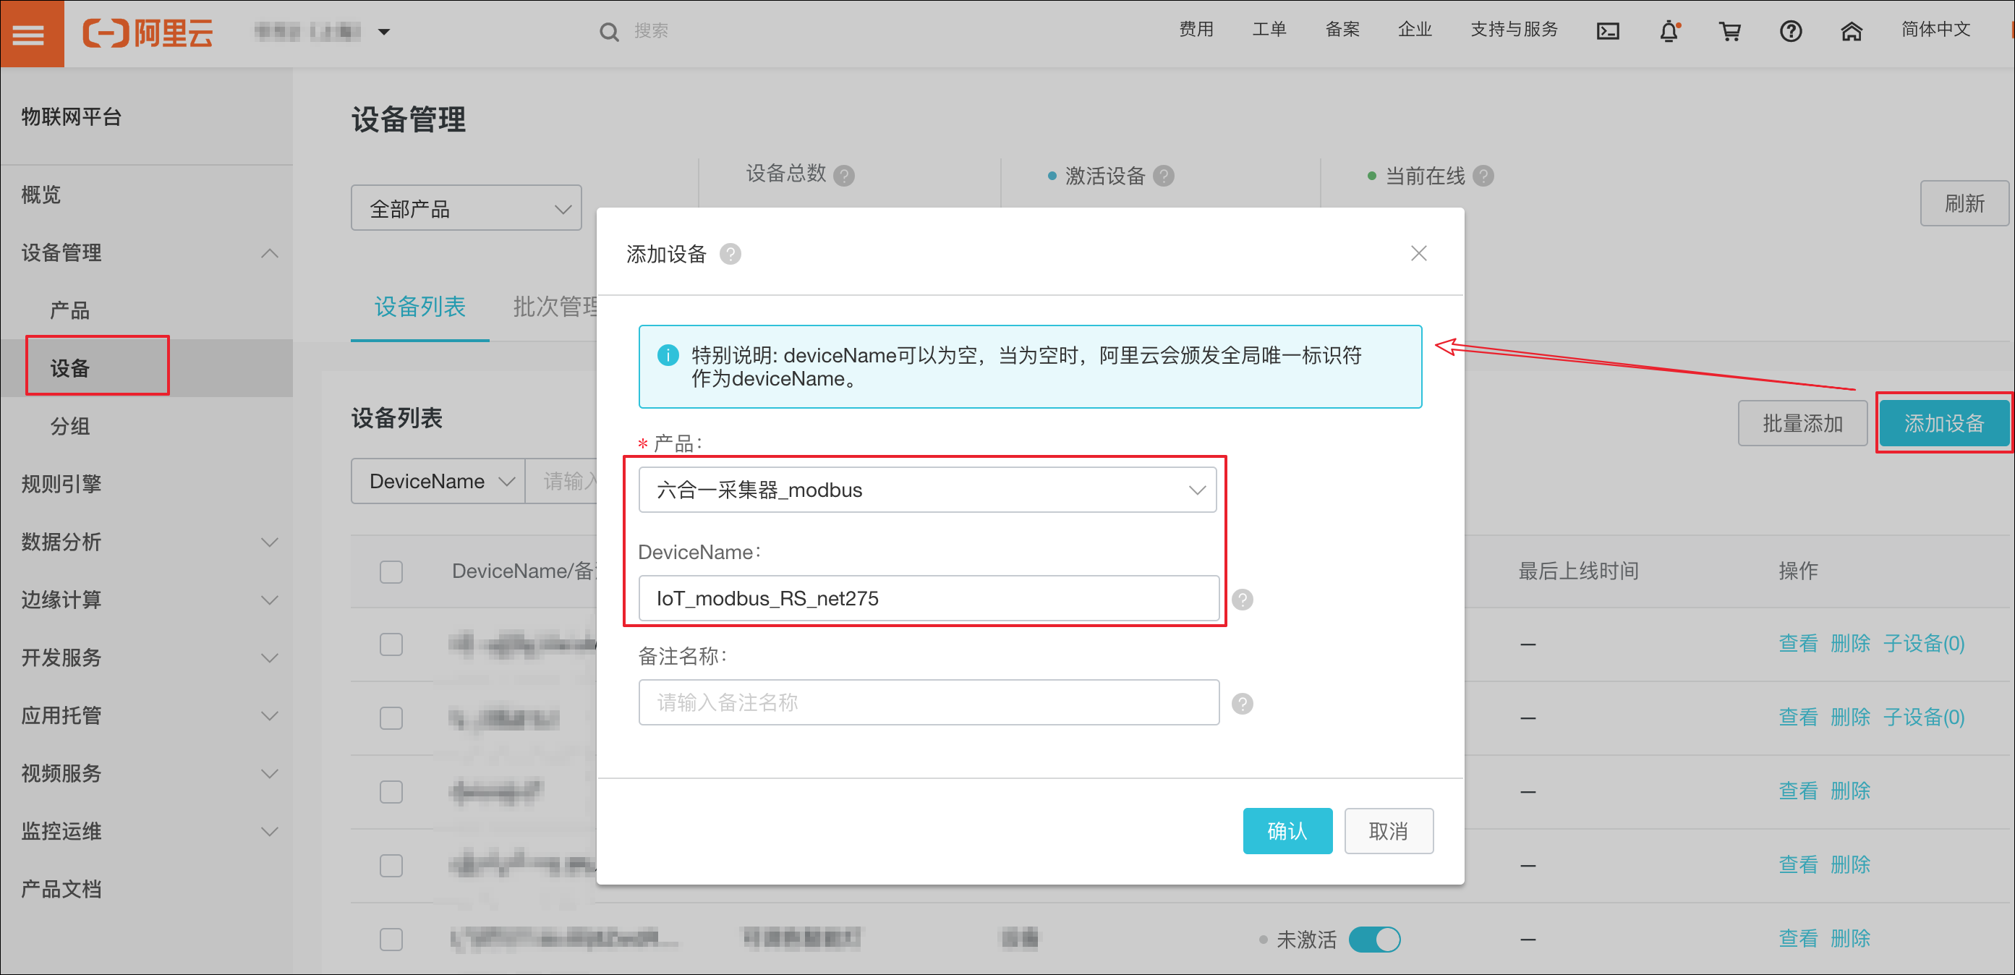Image resolution: width=2015 pixels, height=975 pixels.
Task: Click help icon next to 添加设备 title
Action: pos(730,255)
